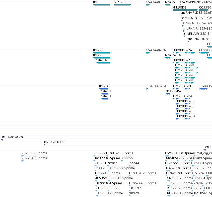
Task: Select the Hrb98DE-RE transcript
Action: point(184,63)
